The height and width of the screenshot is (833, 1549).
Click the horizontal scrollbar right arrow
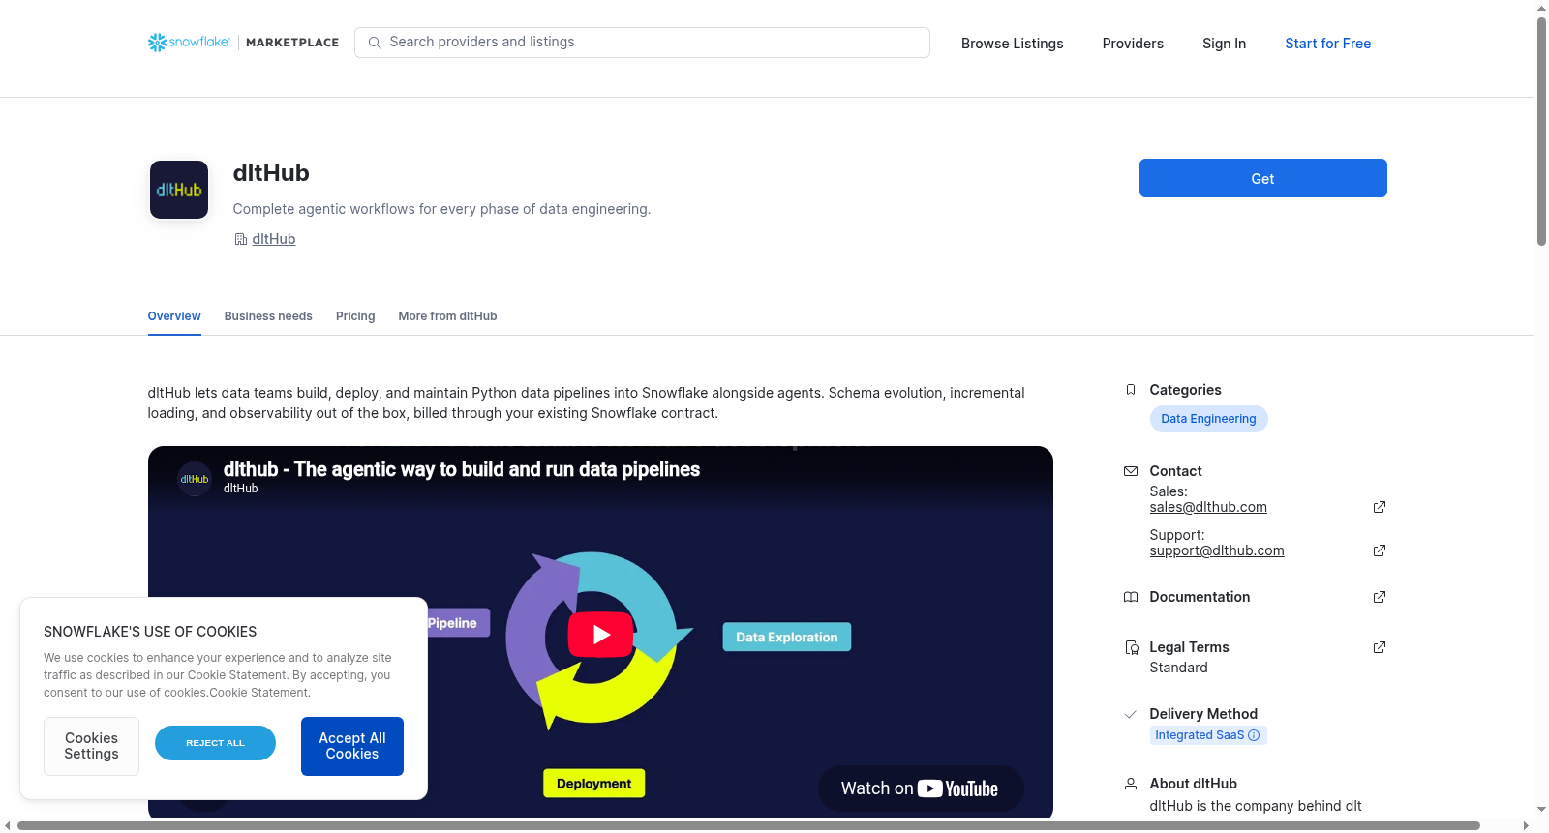click(1527, 825)
